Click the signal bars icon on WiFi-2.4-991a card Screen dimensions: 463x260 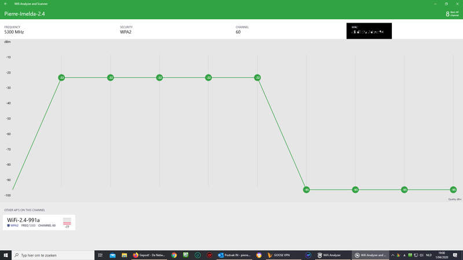click(x=67, y=221)
